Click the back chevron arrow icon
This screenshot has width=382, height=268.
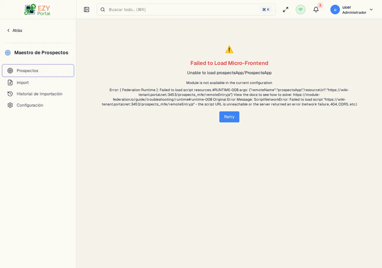coord(8,30)
